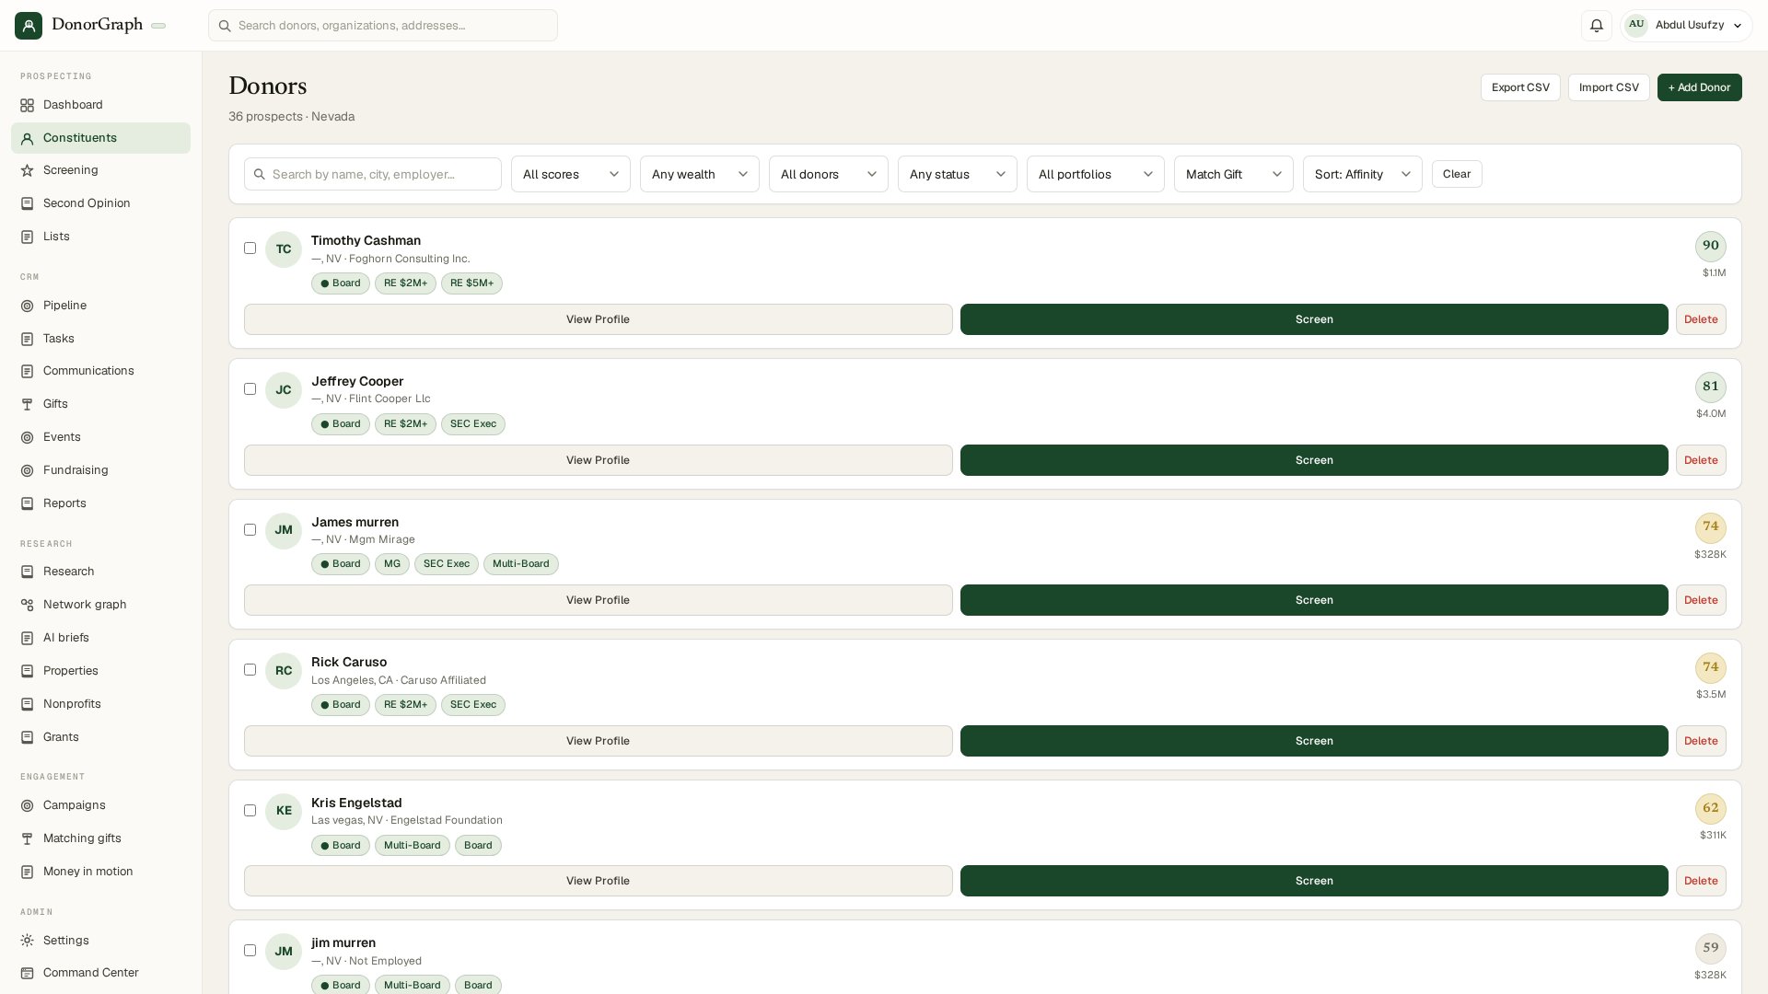Change the Sort: Affinity dropdown
Viewport: 1768px width, 994px height.
(1363, 174)
